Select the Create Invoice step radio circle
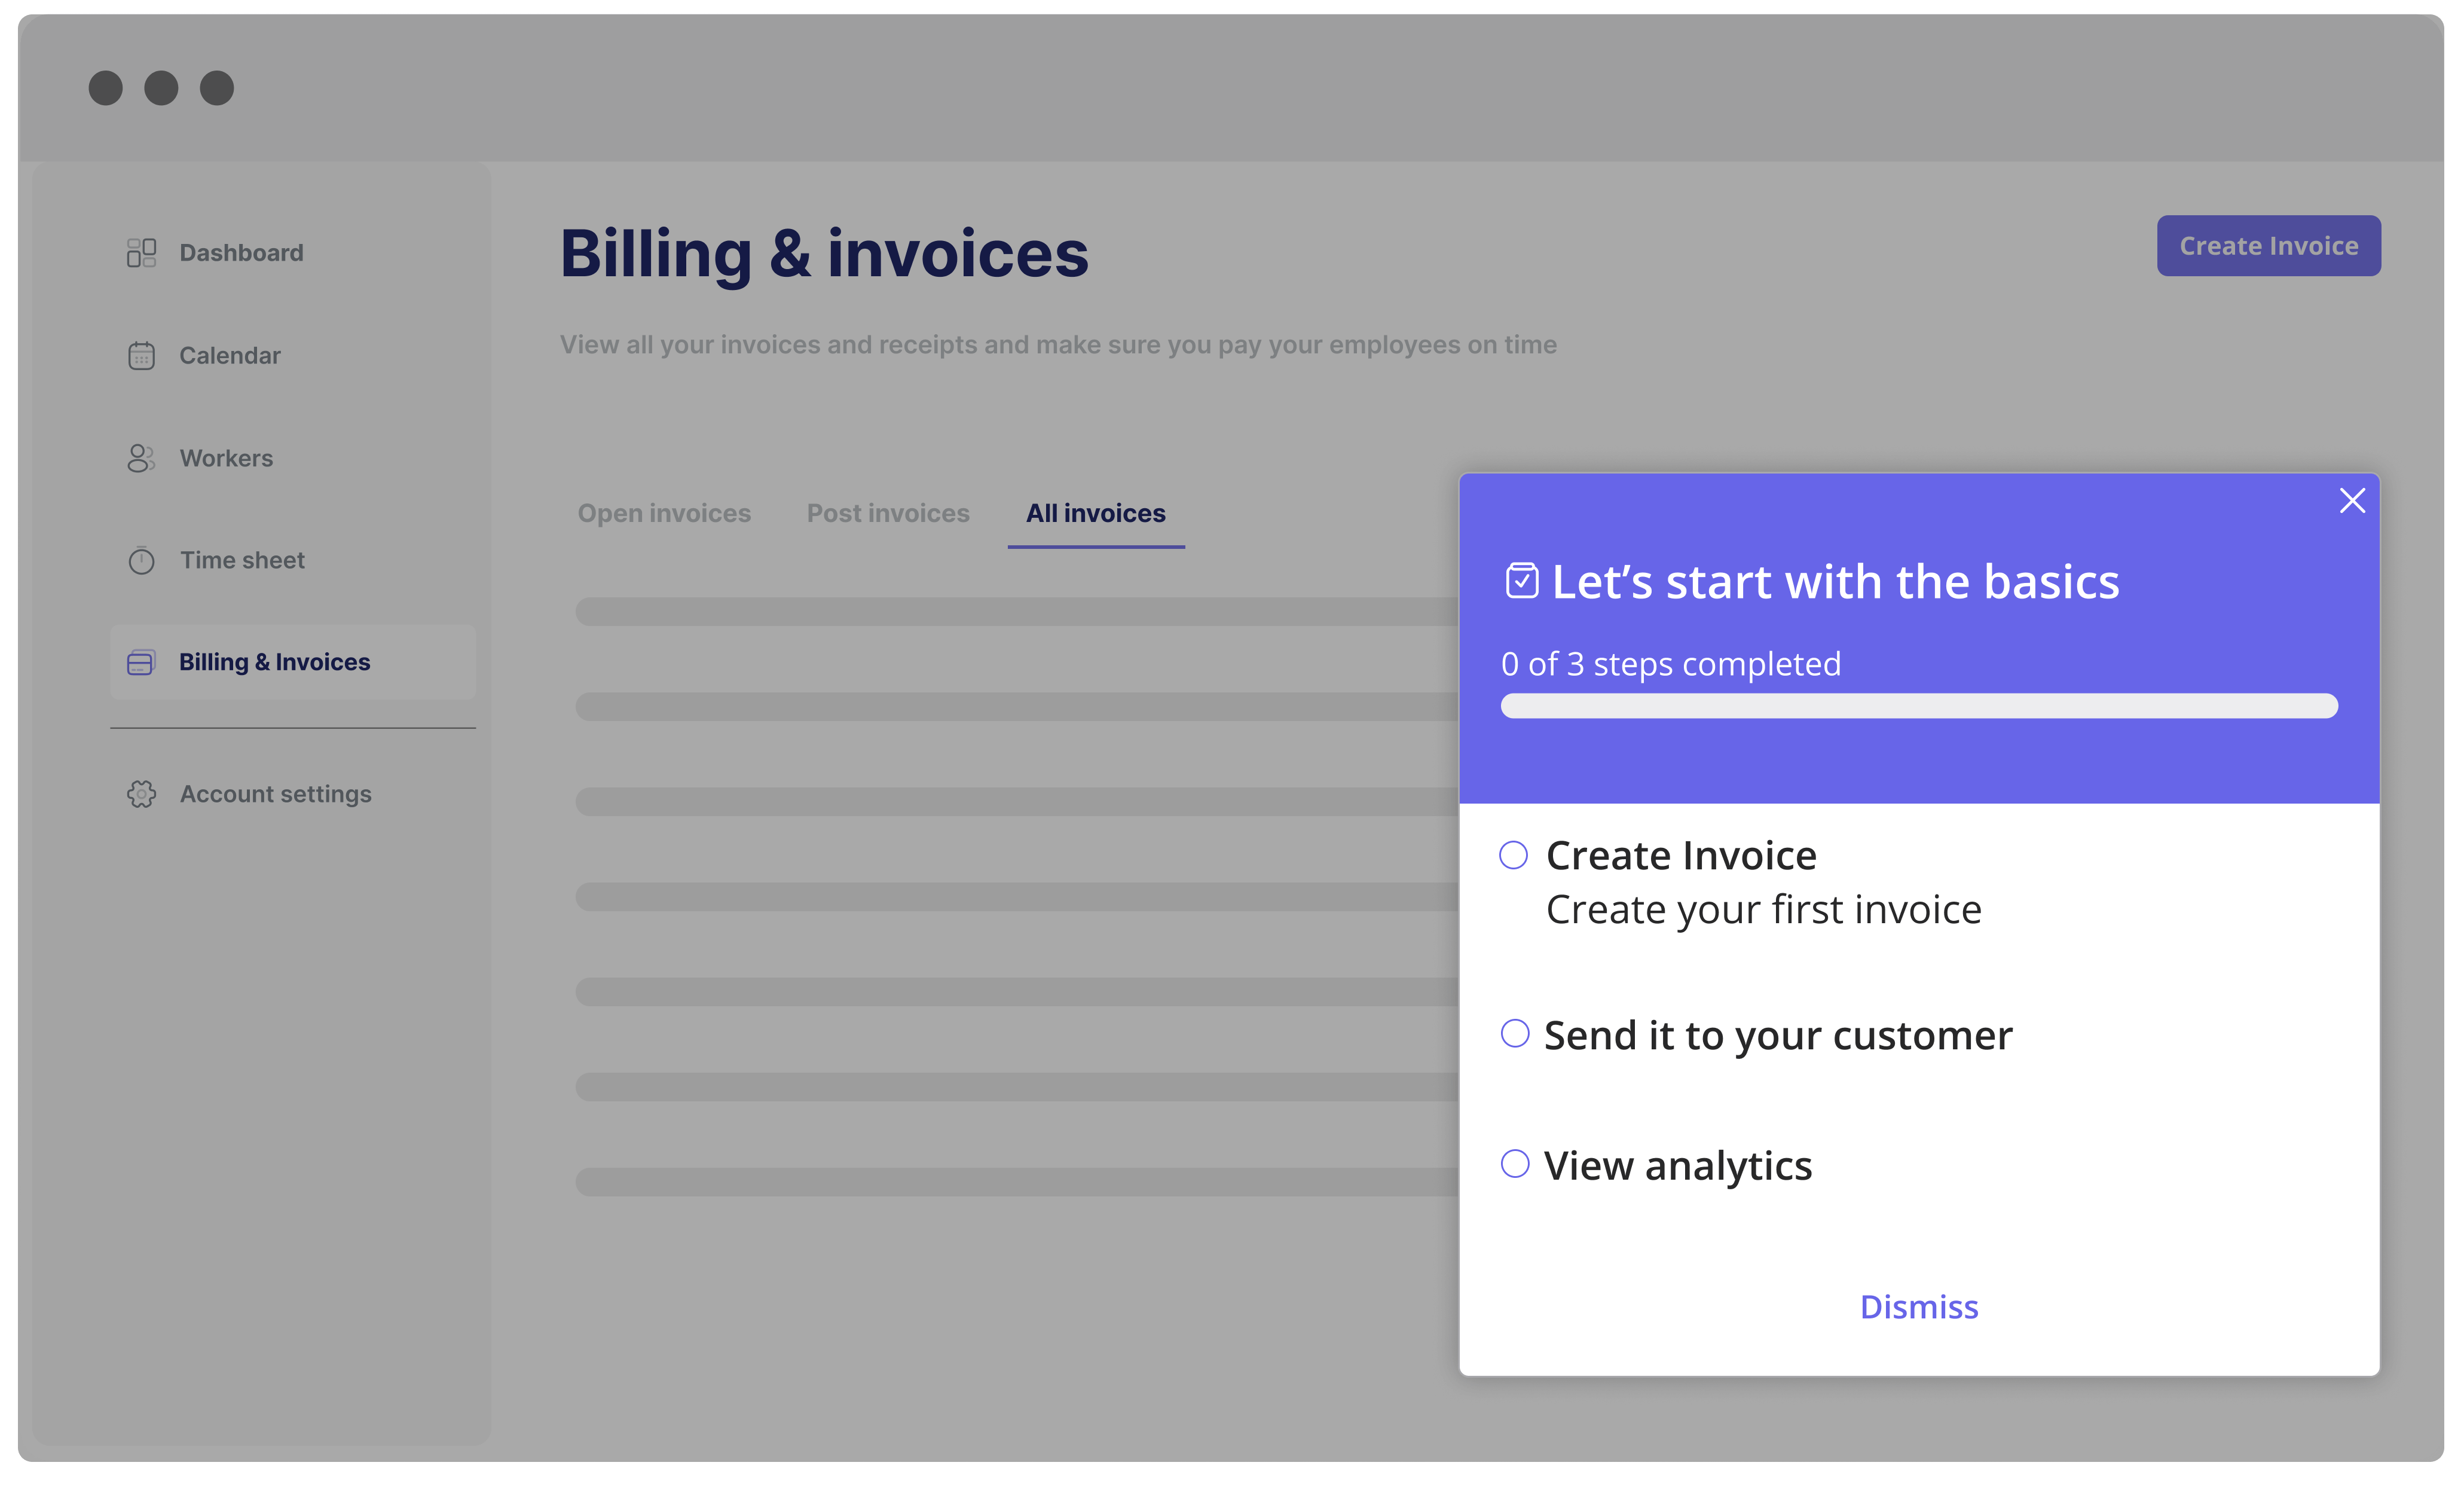The width and height of the screenshot is (2464, 1493). [1513, 856]
